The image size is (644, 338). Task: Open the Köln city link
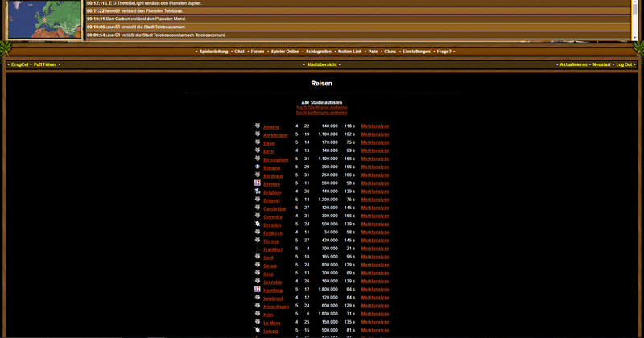tap(268, 315)
